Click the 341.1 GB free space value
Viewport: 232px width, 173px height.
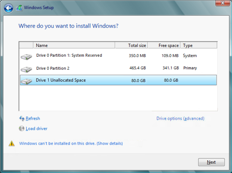[x=171, y=68]
